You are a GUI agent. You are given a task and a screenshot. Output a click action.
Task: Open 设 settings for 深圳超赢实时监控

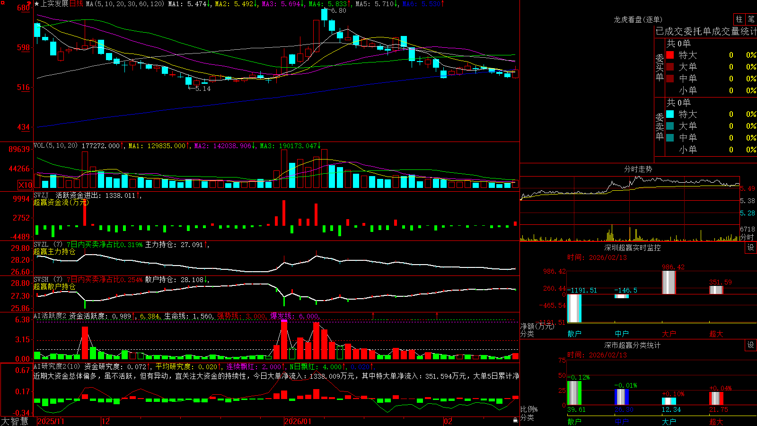point(751,248)
